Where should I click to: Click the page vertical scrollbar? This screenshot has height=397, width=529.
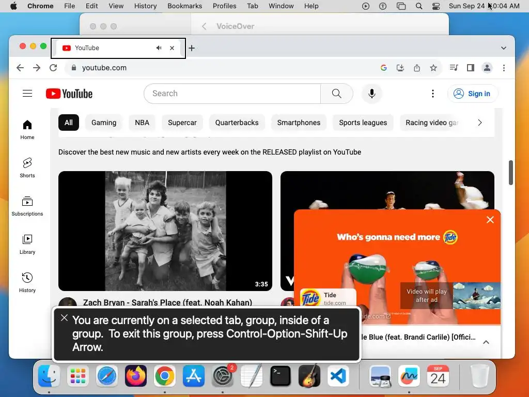tap(511, 173)
